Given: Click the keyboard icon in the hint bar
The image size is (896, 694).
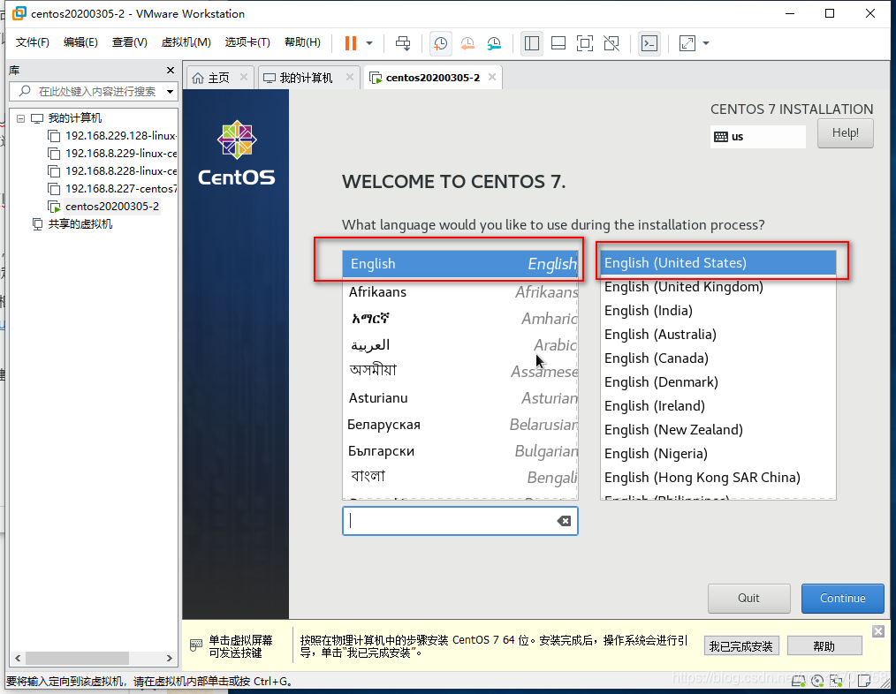Looking at the screenshot, I should pos(196,645).
